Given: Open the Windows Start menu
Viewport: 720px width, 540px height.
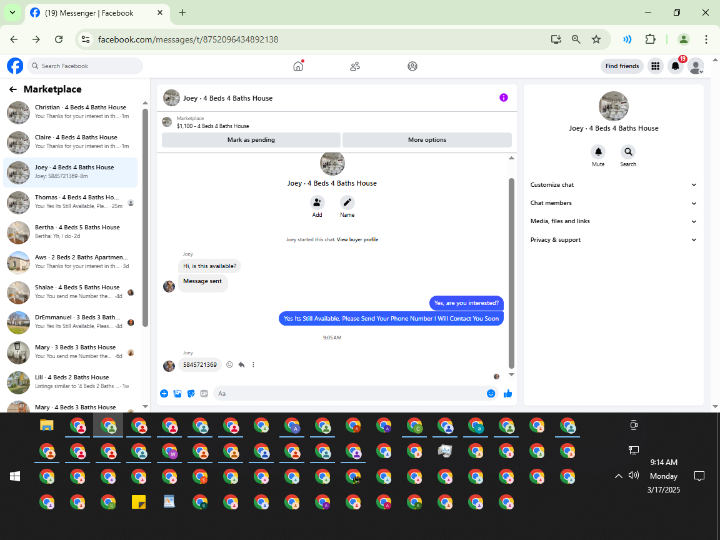Looking at the screenshot, I should pos(15,477).
